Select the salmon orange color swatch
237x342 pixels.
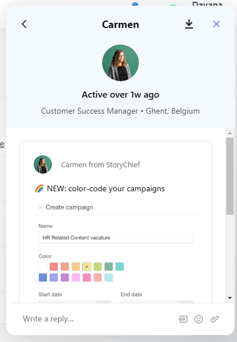[x=65, y=267]
